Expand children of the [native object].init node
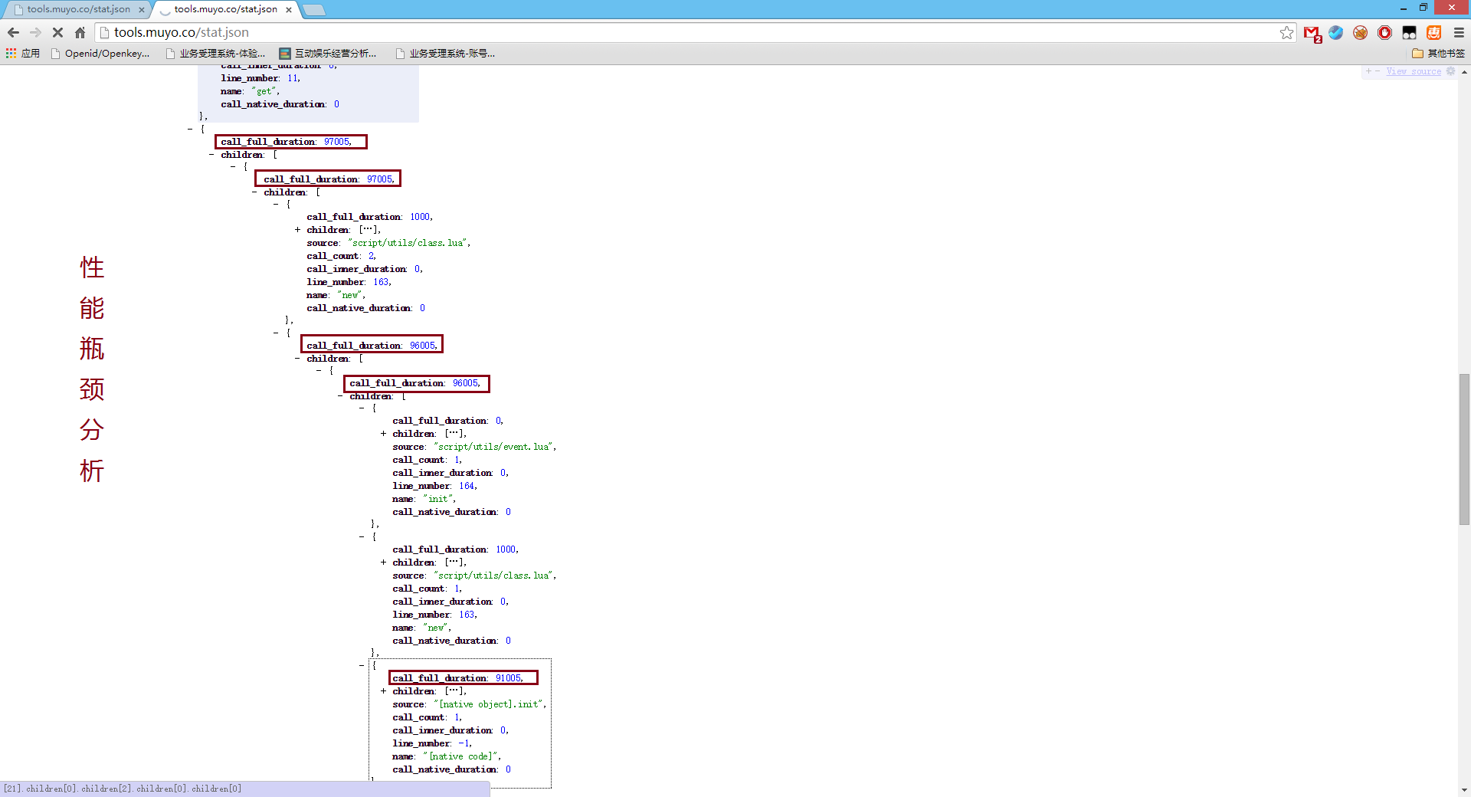1471x797 pixels. tap(383, 691)
